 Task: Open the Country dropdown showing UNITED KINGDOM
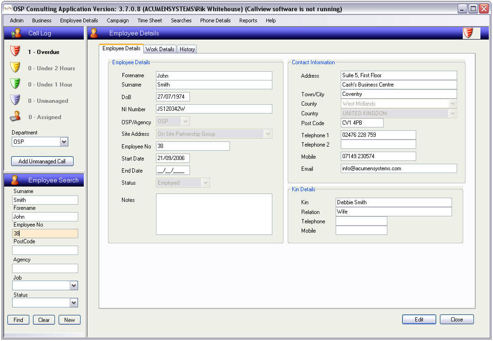click(x=453, y=114)
